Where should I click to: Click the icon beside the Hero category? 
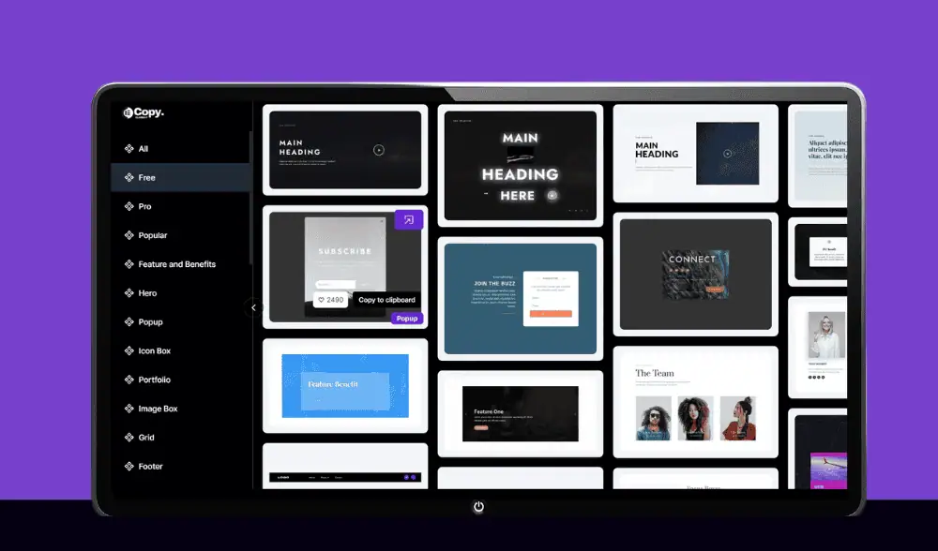[x=129, y=293]
